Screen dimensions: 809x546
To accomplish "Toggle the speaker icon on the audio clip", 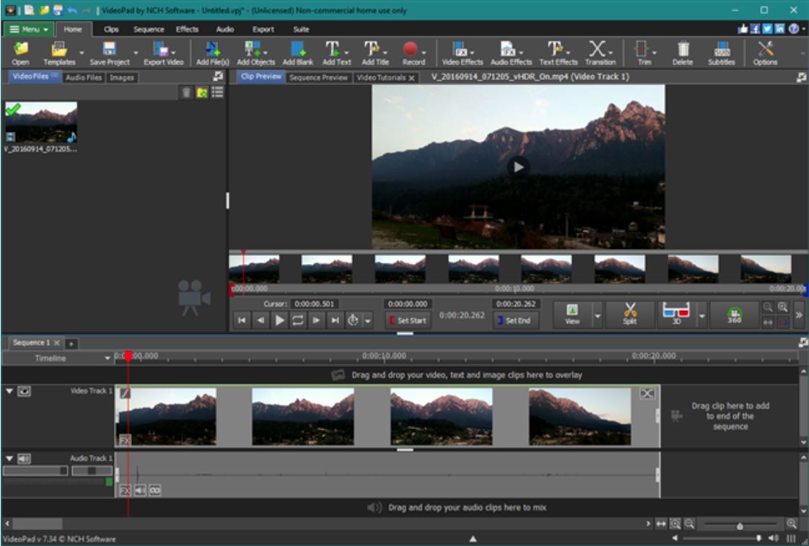I will [x=140, y=490].
